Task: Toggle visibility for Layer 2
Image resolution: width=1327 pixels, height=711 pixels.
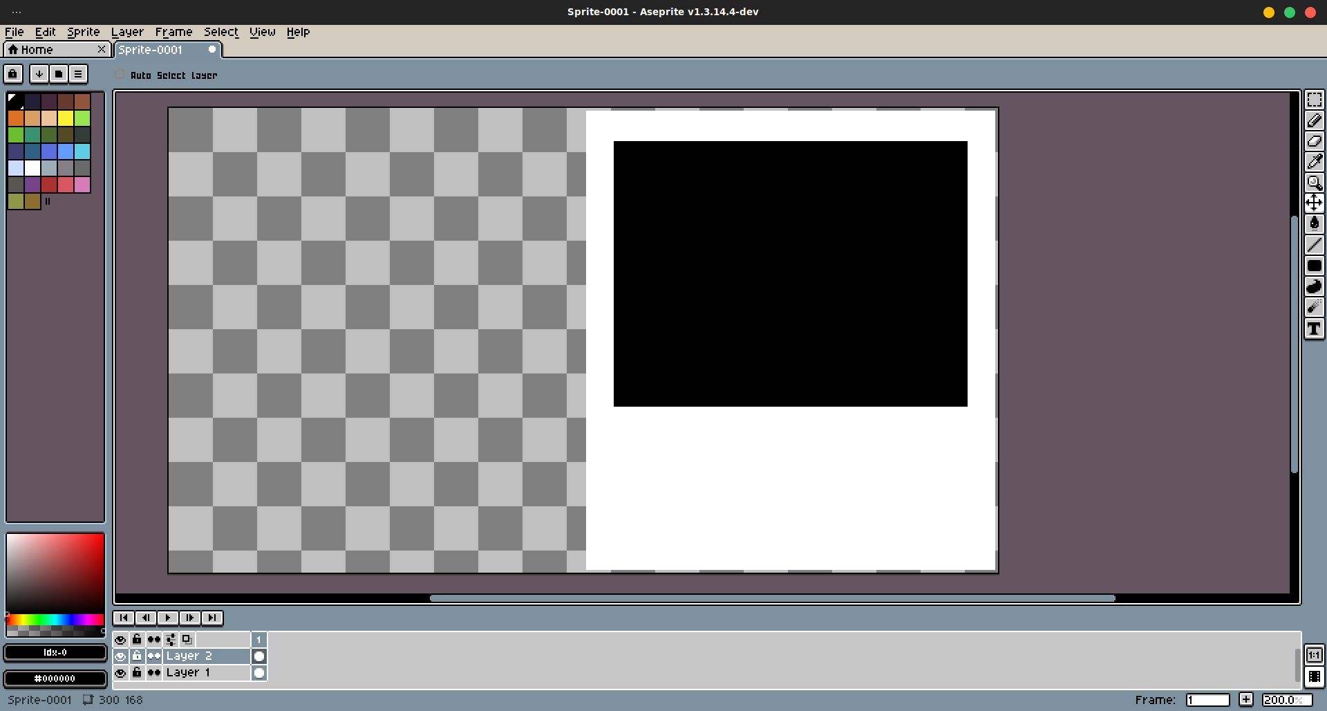Action: click(x=120, y=656)
